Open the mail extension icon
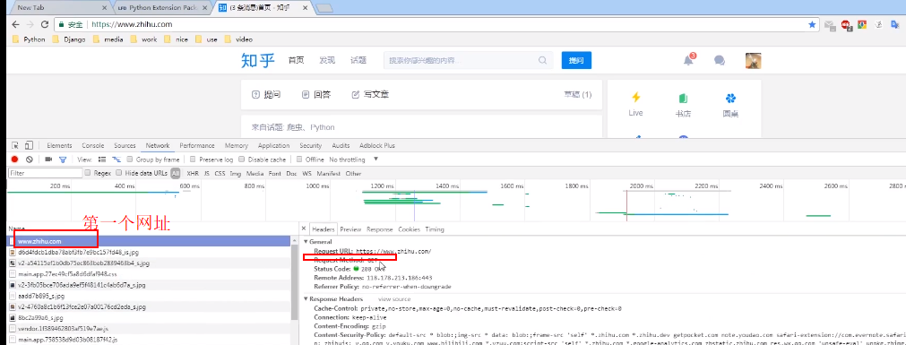906x345 pixels. point(831,25)
